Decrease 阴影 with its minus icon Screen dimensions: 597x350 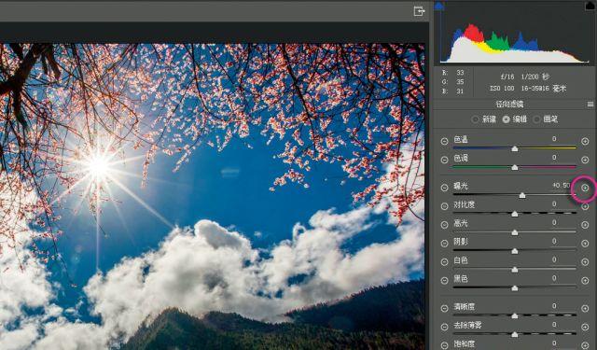pyautogui.click(x=444, y=244)
